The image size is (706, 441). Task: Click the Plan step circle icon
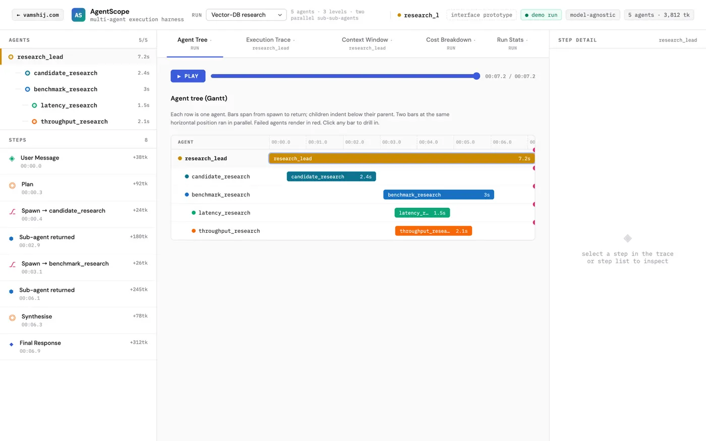coord(12,185)
